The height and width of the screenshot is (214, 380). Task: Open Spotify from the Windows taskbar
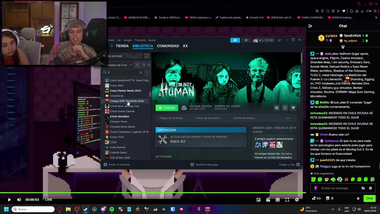[x=112, y=209]
